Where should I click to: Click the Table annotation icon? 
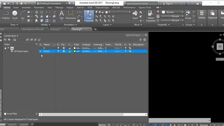click(x=78, y=21)
